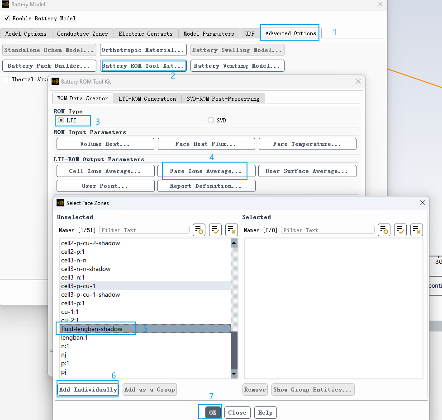Click deselect-all icon above Selected list
Screen dimensions: 442x420
point(417,230)
